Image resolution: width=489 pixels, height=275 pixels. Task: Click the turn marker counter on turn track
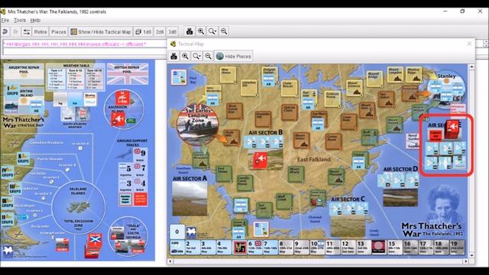point(239,247)
